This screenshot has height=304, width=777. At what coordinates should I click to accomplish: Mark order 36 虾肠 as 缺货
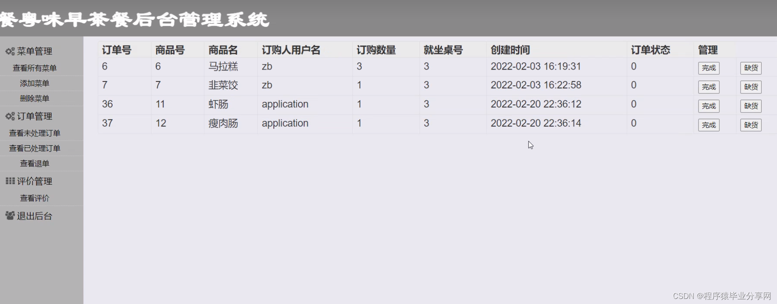751,106
